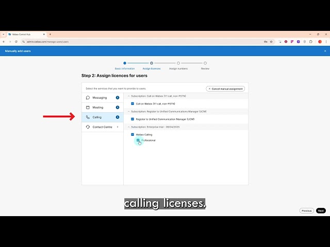The width and height of the screenshot is (330, 247).
Task: Open the Meeting licence category
Action: 103,108
